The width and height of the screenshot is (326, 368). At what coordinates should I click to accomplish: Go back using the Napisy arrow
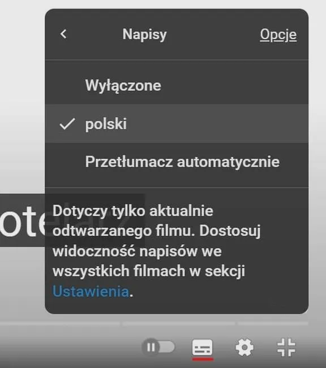pyautogui.click(x=63, y=34)
